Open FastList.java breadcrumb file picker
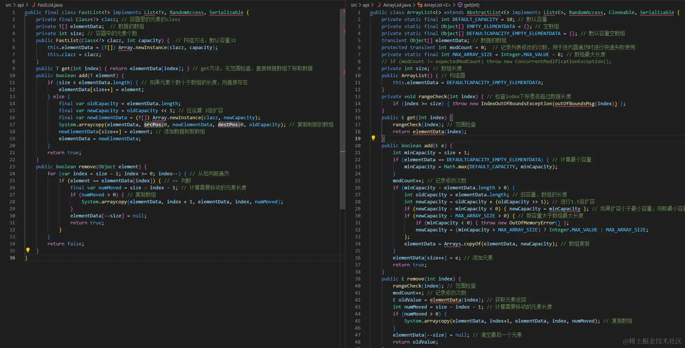The width and height of the screenshot is (685, 348). coord(50,5)
